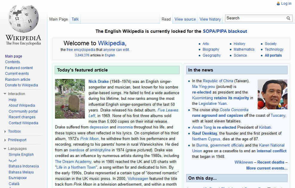Click the Wikipedia link in welcome heading
295x188 pixels.
point(111,43)
